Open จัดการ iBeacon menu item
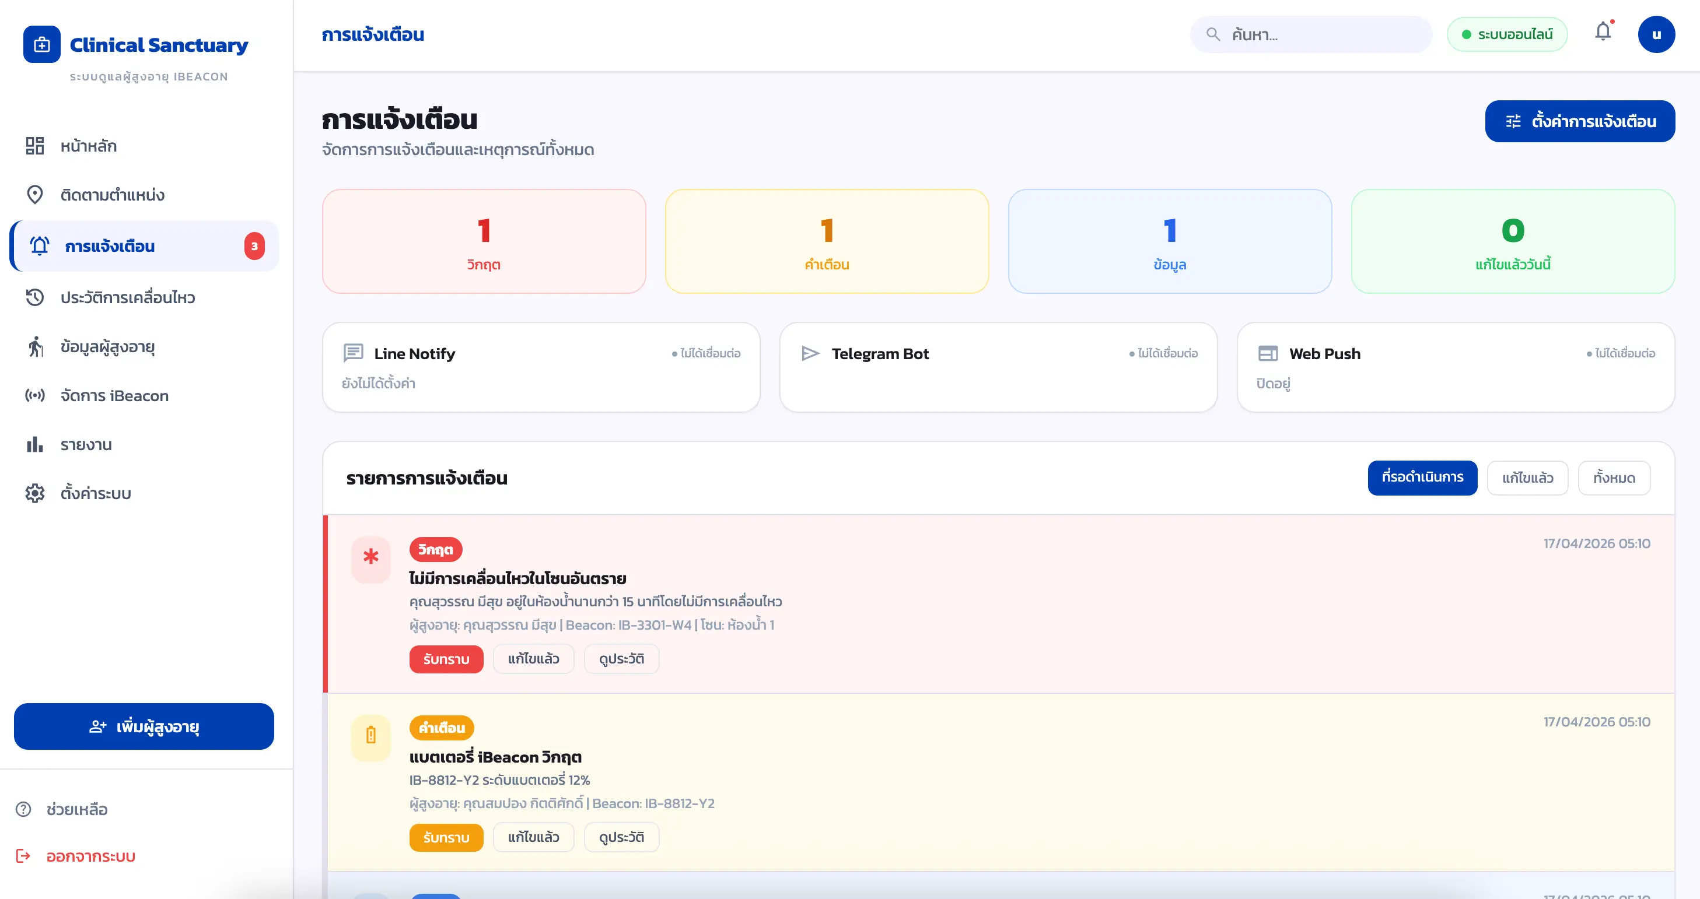1700x899 pixels. tap(144, 396)
